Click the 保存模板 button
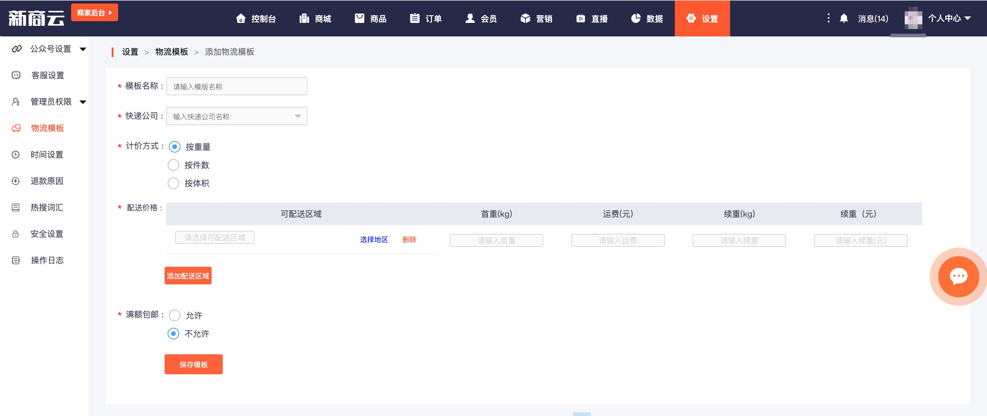This screenshot has height=416, width=987. 193,364
